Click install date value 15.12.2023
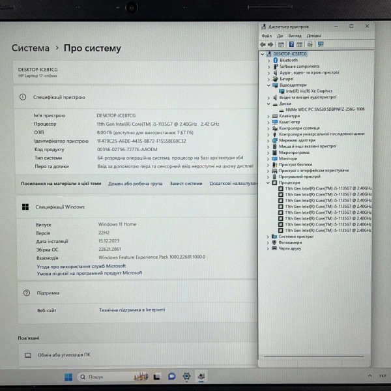 point(109,241)
